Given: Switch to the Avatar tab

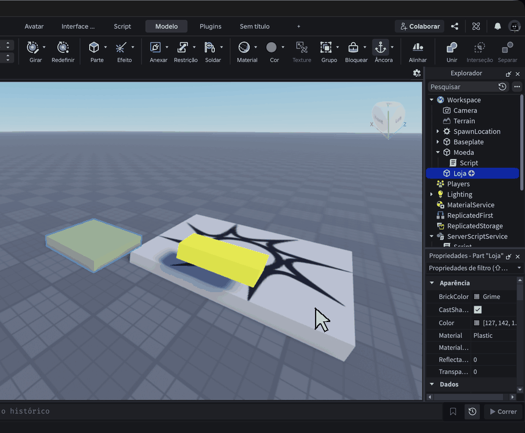Looking at the screenshot, I should 34,26.
